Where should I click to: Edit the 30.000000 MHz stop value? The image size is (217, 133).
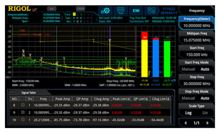[x=197, y=84]
